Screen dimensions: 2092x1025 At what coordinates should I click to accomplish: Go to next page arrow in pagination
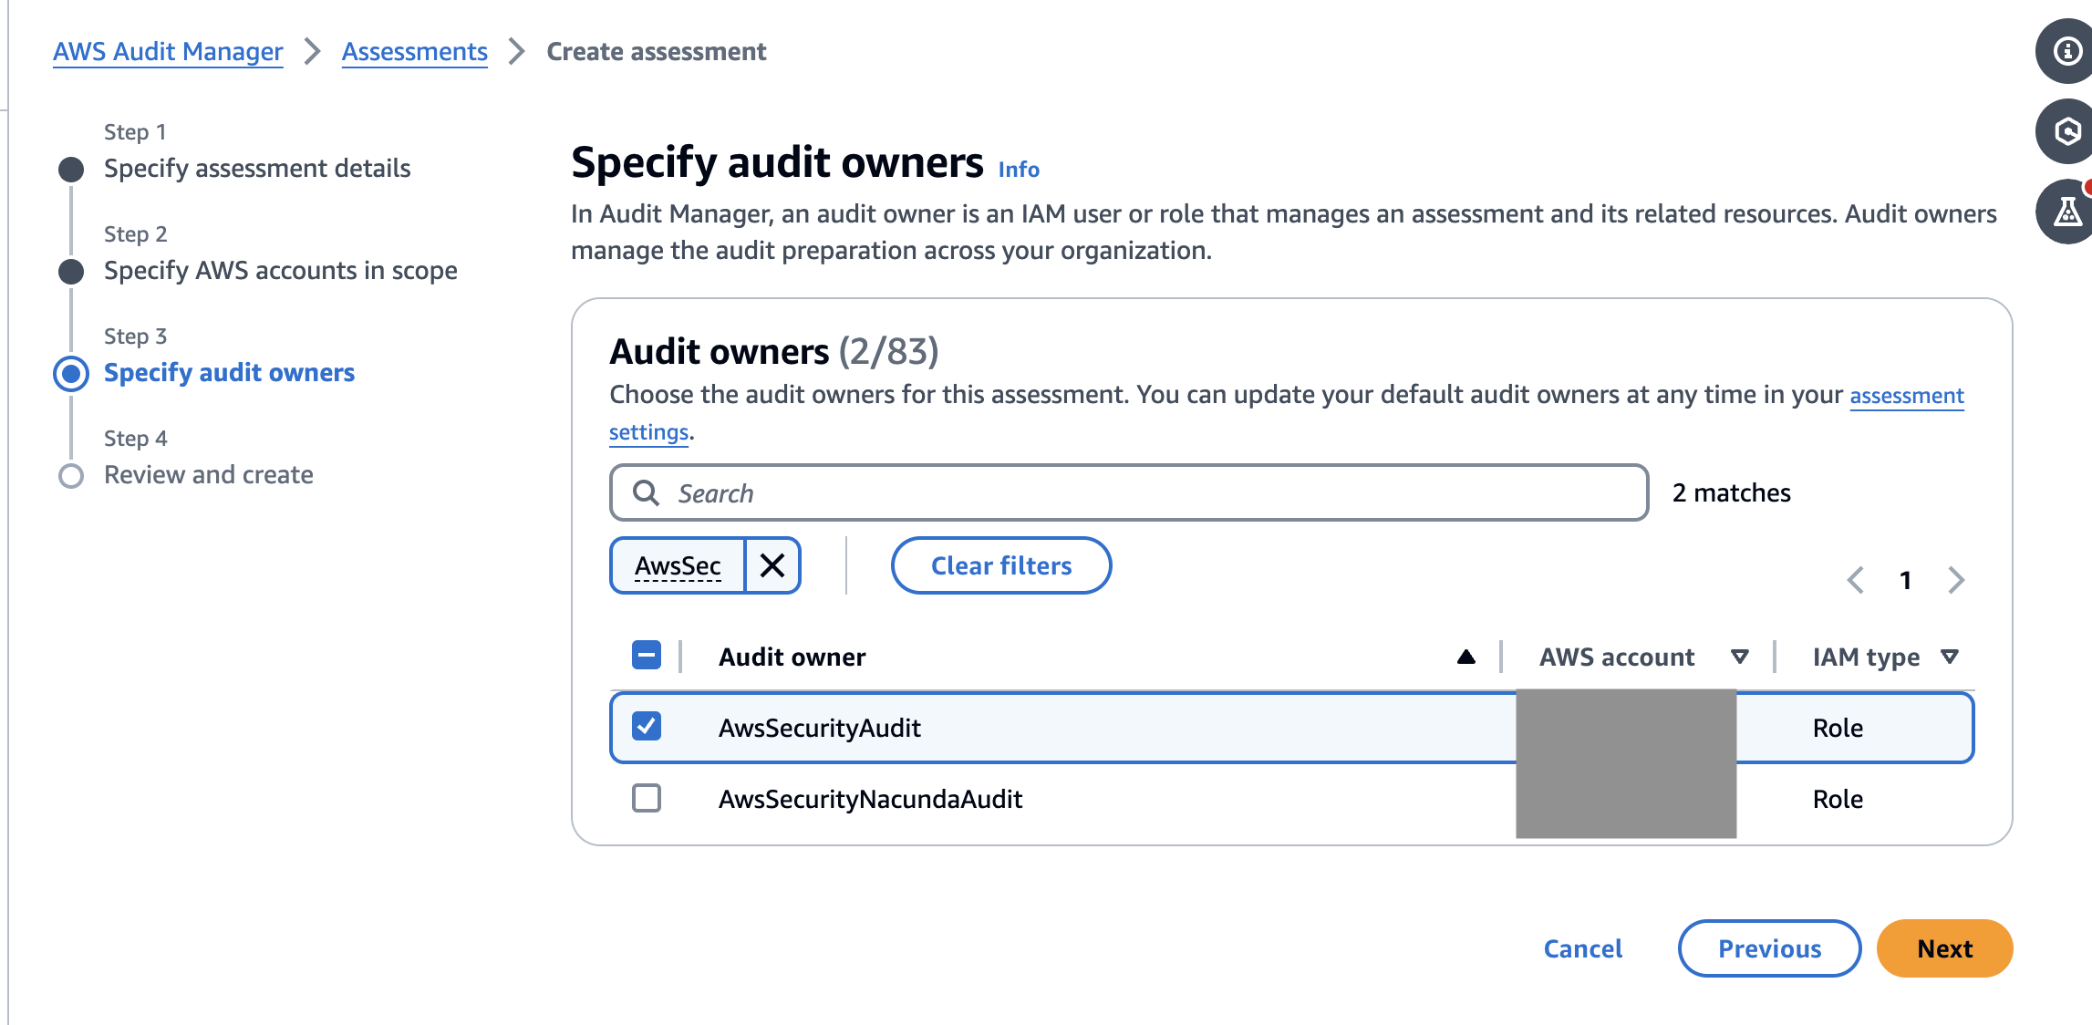coord(1955,580)
